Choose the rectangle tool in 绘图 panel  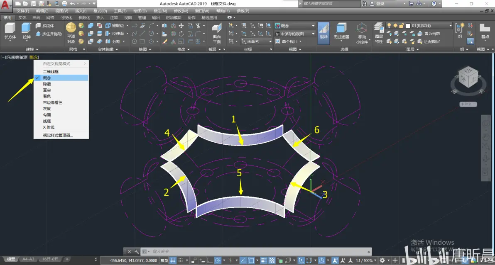pyautogui.click(x=142, y=41)
